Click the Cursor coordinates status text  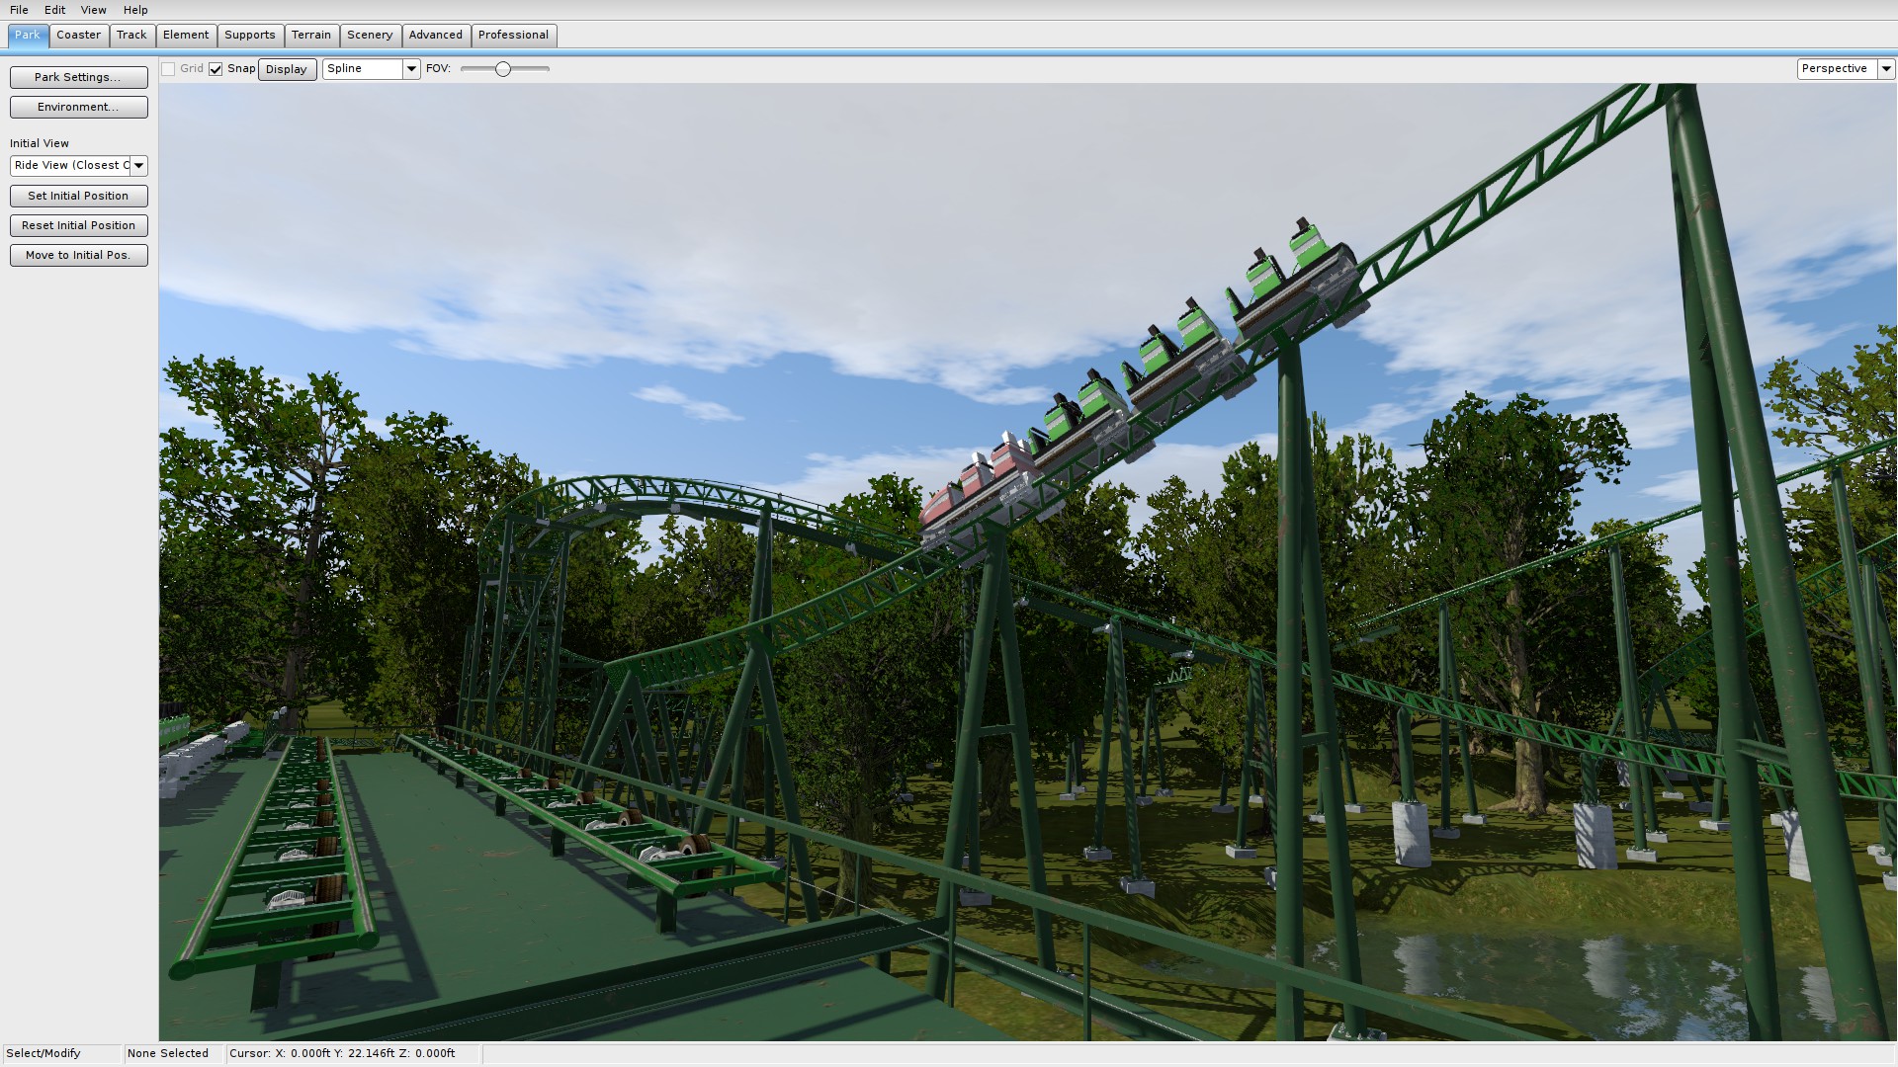tap(342, 1053)
